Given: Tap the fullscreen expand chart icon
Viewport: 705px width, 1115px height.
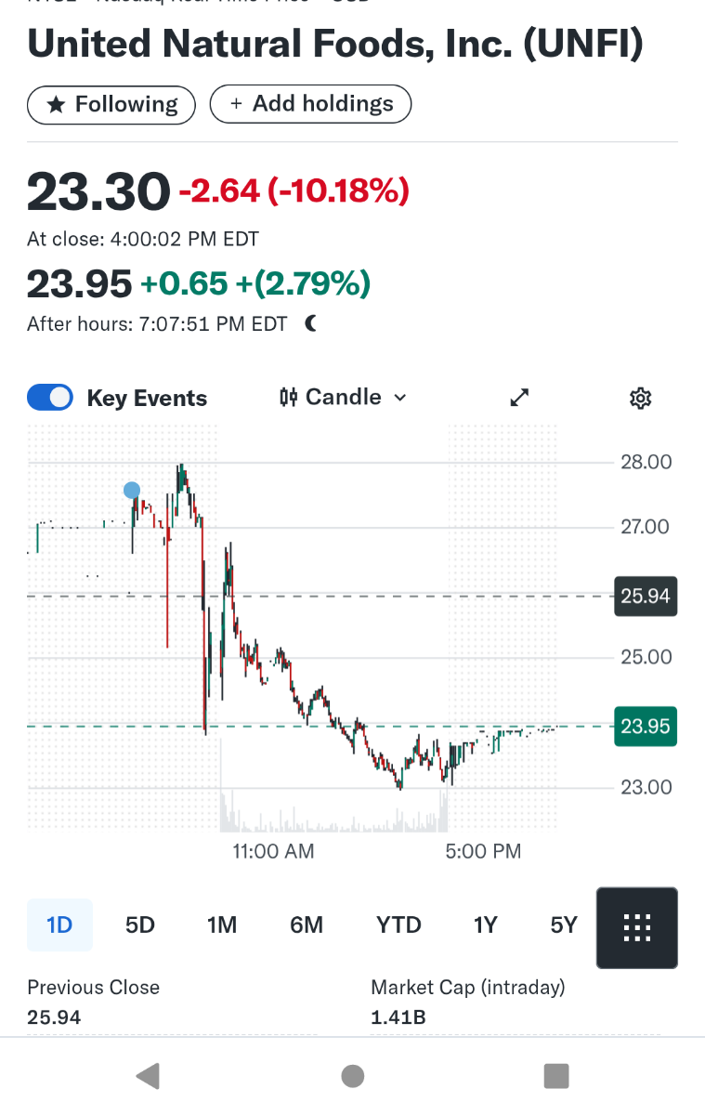Looking at the screenshot, I should 520,398.
